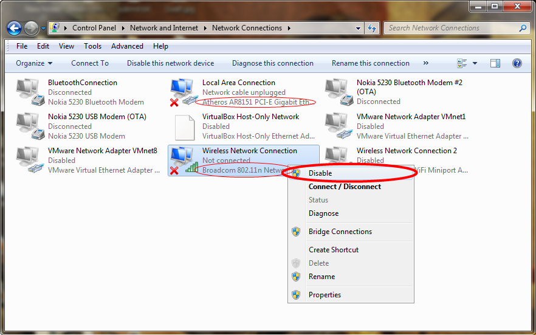The width and height of the screenshot is (536, 335).
Task: Open the Help menu
Action: [x=160, y=46]
